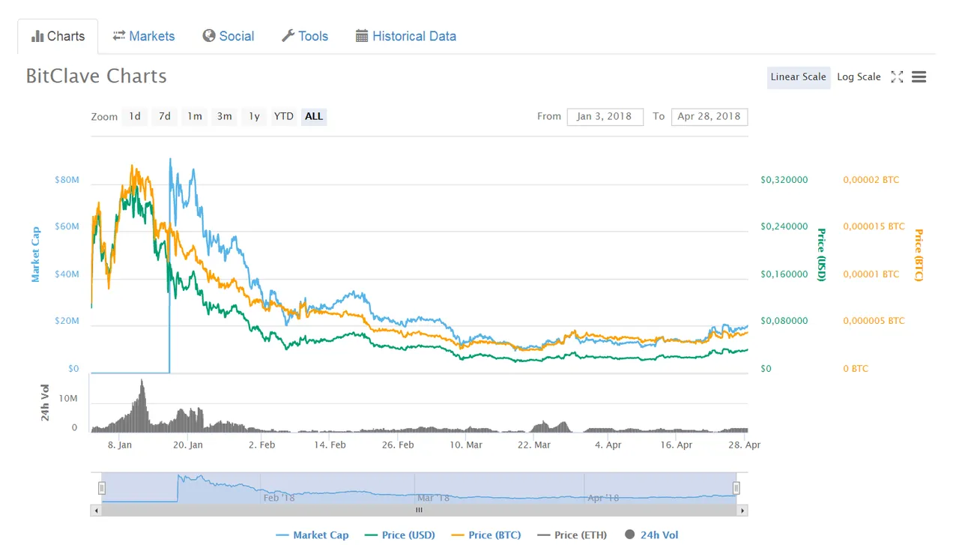
Task: Click the navigator left range handle
Action: [102, 489]
